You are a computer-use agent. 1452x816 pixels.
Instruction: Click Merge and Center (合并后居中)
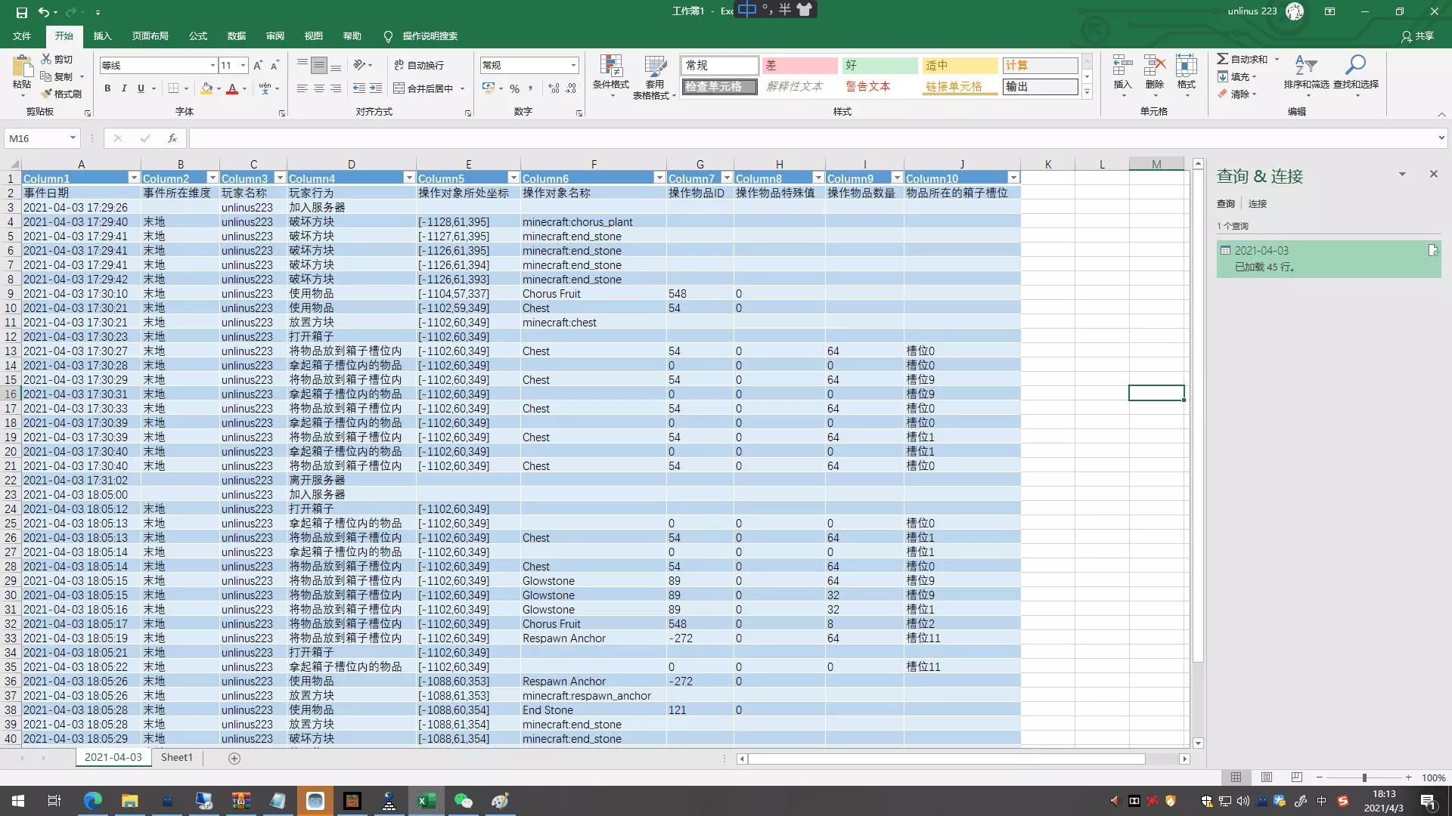coord(423,88)
